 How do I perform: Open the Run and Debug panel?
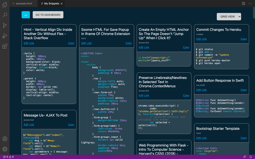click(5, 36)
